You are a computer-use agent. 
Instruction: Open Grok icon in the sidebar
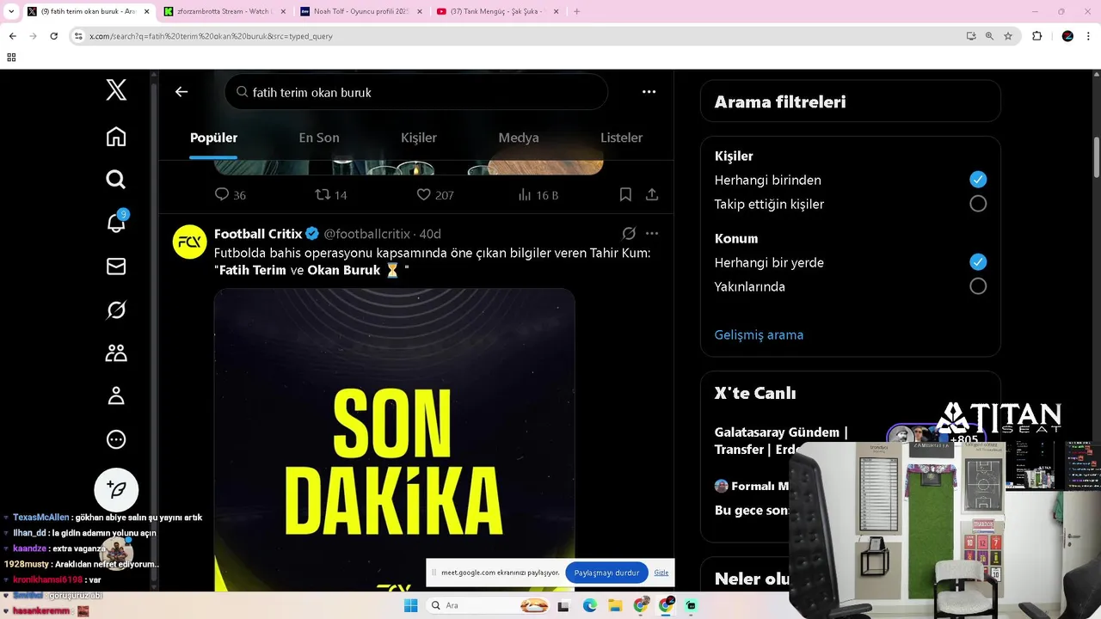[x=116, y=309]
